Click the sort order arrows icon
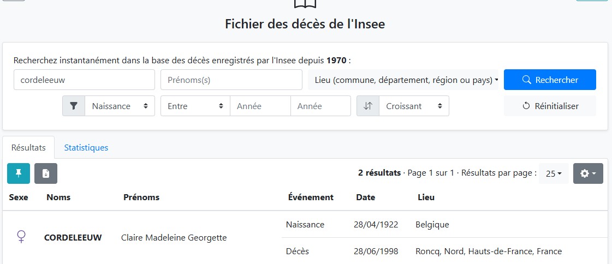This screenshot has width=612, height=264. (367, 106)
